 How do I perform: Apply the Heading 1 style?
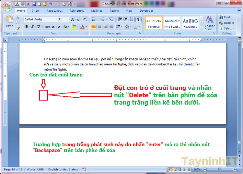coord(190,23)
